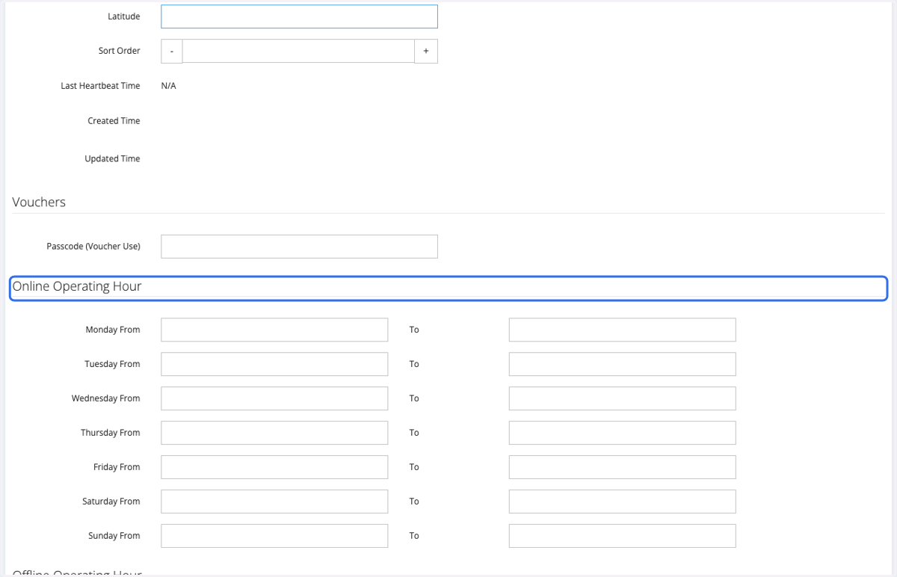Increase Sort Order with plus button

pos(426,51)
